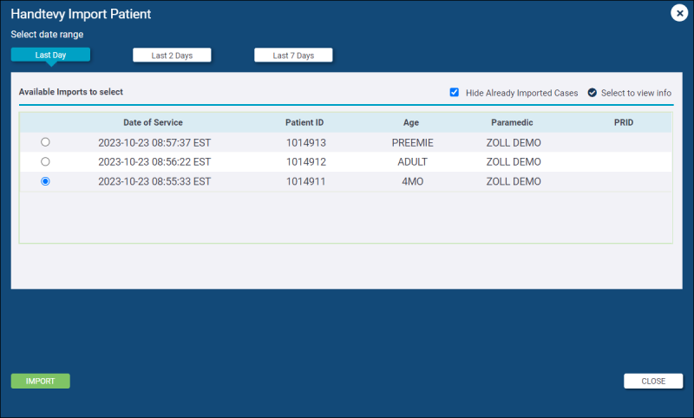Click the green IMPORT button
This screenshot has height=418, width=694.
[40, 381]
